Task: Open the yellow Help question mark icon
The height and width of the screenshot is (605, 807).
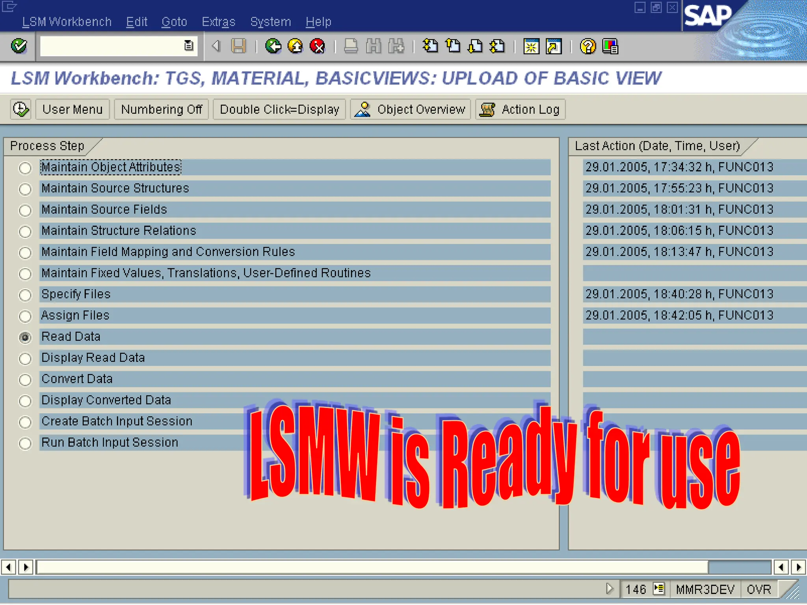Action: pos(588,46)
